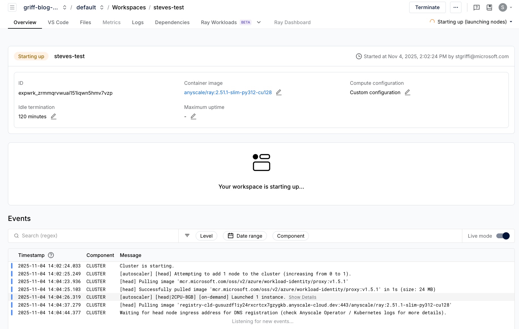The image size is (519, 329).
Task: Open the hamburger navigation menu
Action: (12, 7)
